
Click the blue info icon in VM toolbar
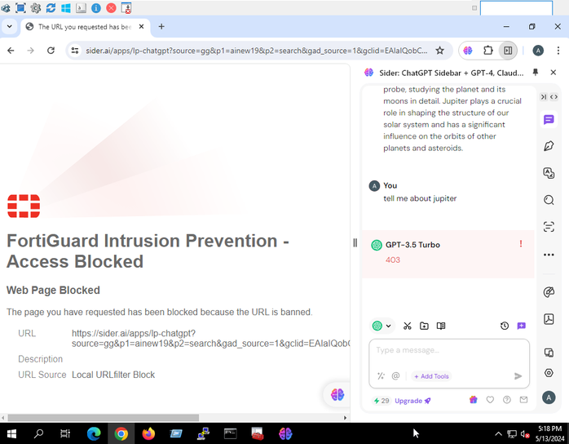tap(96, 7)
